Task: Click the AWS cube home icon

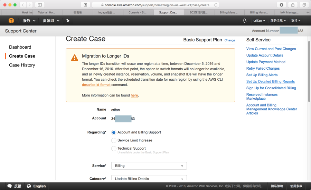Action: pyautogui.click(x=11, y=21)
